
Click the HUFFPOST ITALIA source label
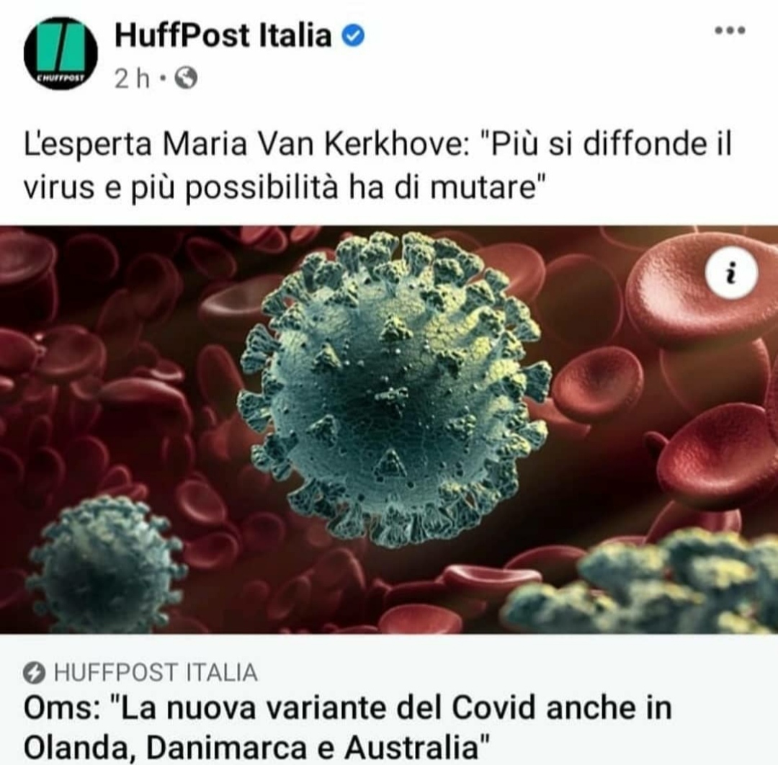(156, 673)
